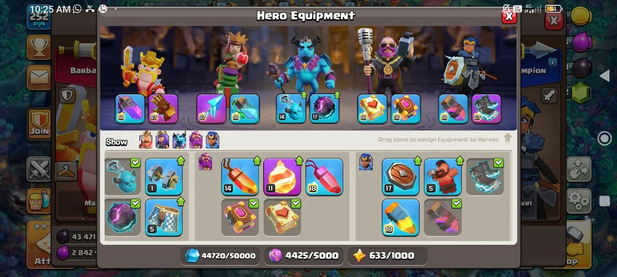This screenshot has width=617, height=277.
Task: Select the level 17 Royal Champion shield equipment
Action: (401, 176)
